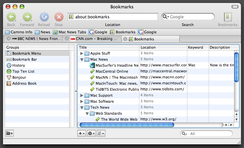
Task: Select Address Book group
Action: tap(37, 83)
